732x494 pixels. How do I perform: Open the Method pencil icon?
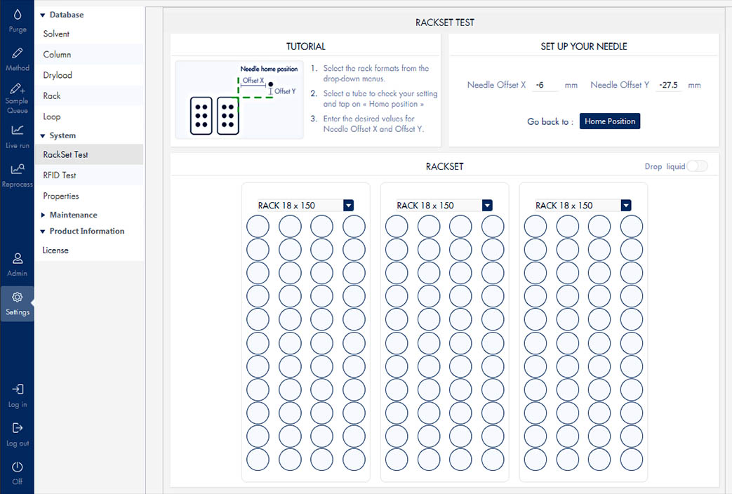click(18, 53)
